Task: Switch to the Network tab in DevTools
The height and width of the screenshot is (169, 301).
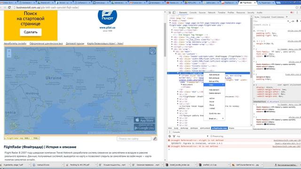Action: pyautogui.click(x=212, y=13)
